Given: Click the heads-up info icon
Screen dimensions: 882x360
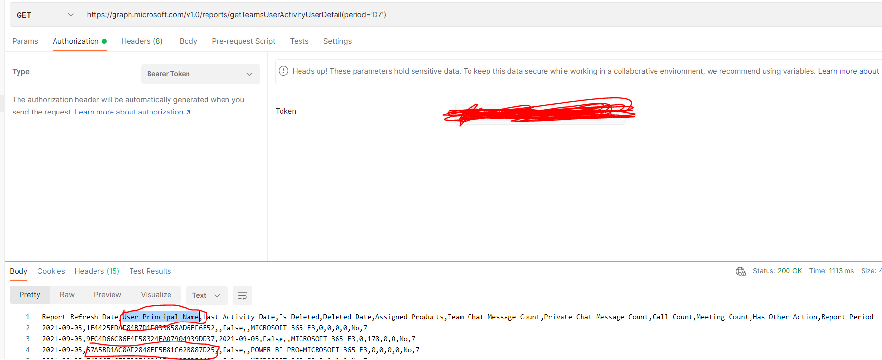Looking at the screenshot, I should pos(283,71).
